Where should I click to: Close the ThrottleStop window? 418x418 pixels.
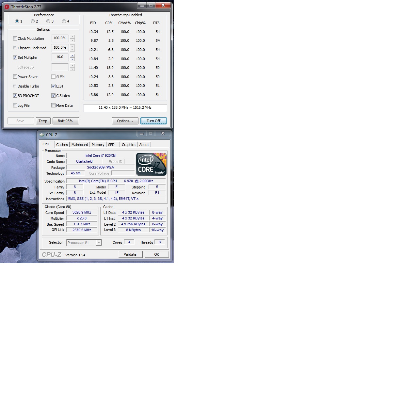coord(163,5)
